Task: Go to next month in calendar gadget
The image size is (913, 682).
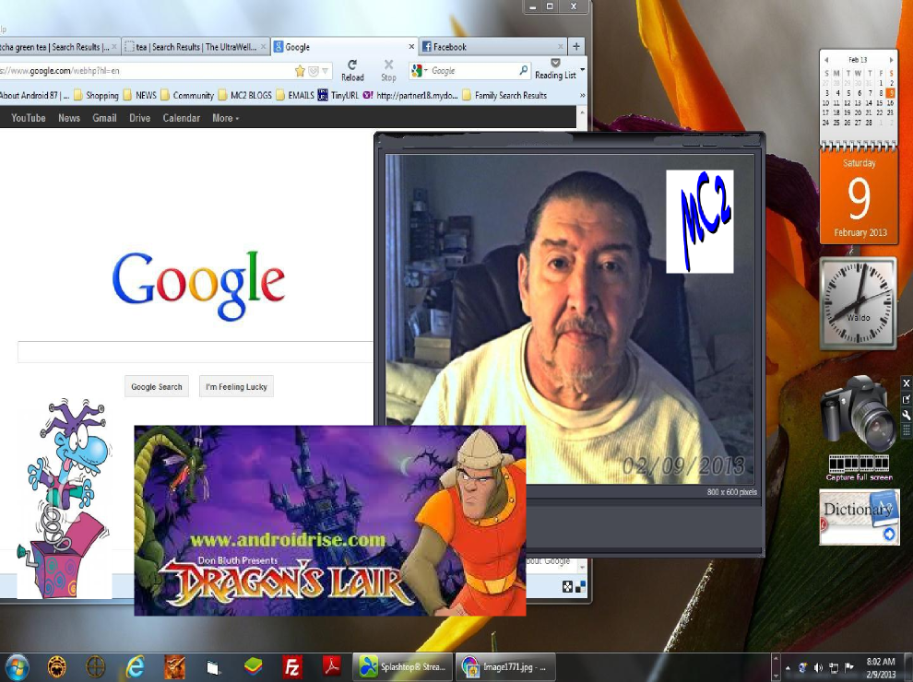Action: 891,60
